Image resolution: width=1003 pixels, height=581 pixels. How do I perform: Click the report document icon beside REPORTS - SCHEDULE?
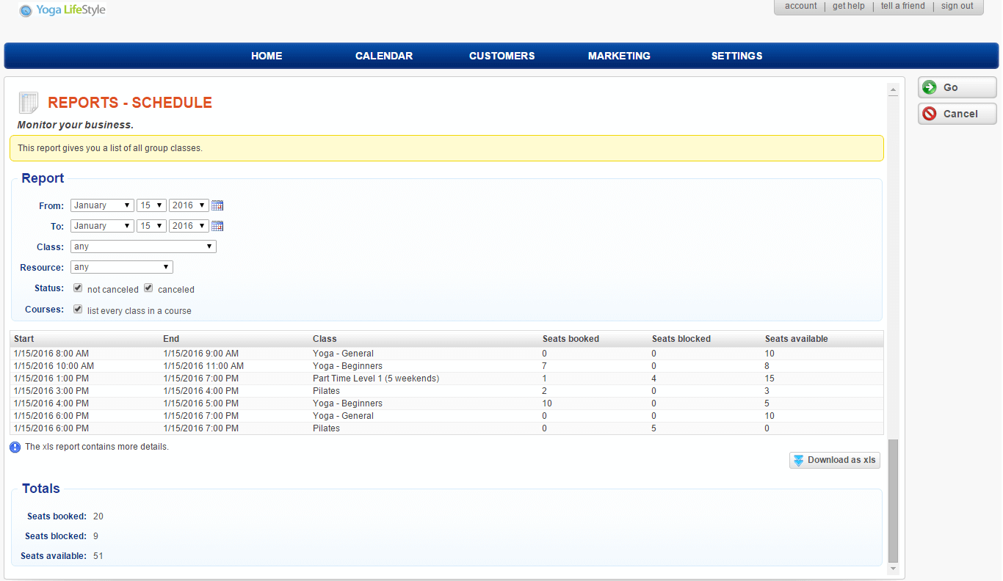(28, 102)
